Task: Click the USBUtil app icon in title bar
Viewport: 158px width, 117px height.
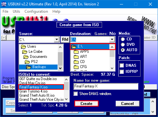Action: pos(4,4)
